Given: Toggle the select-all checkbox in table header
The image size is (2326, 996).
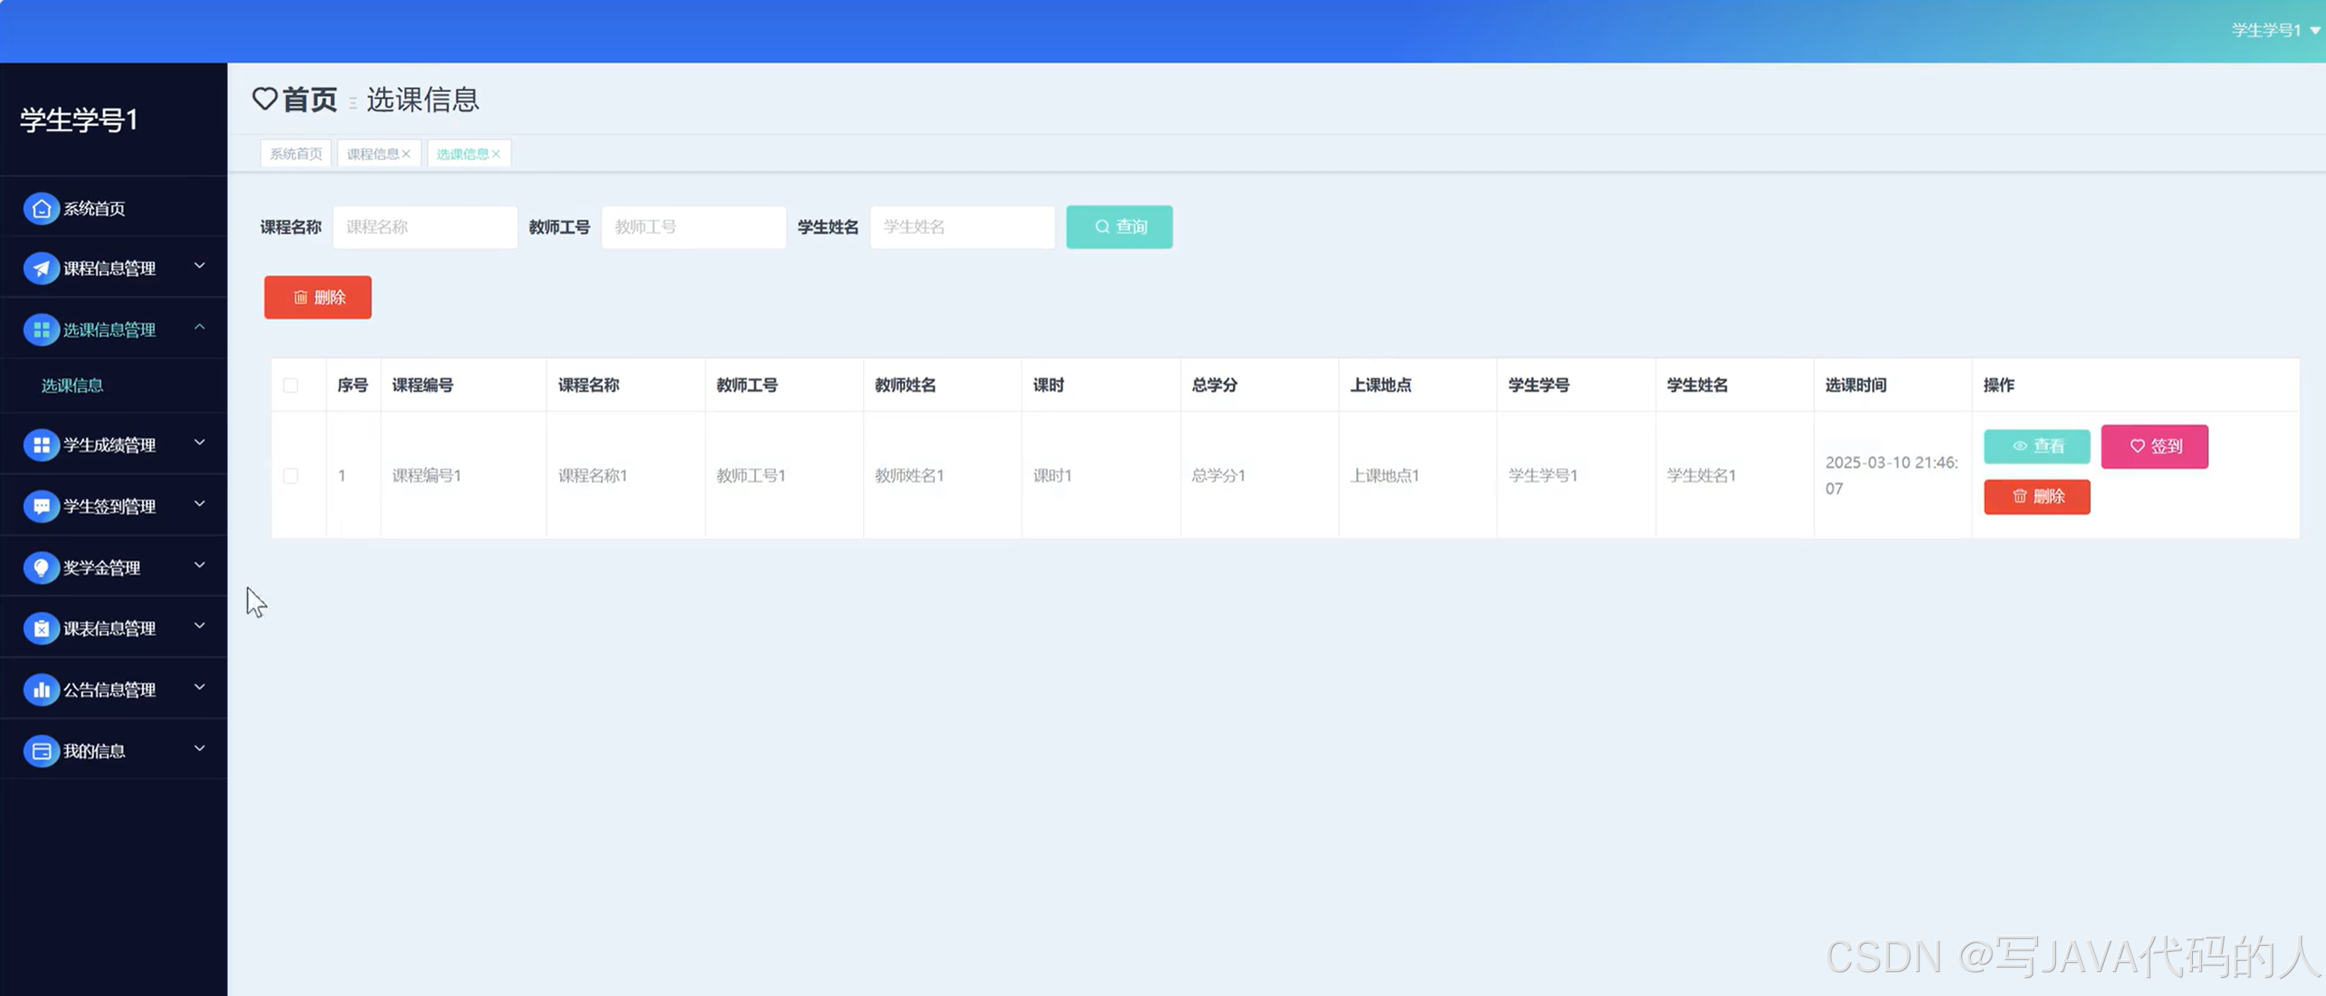Looking at the screenshot, I should coord(290,386).
